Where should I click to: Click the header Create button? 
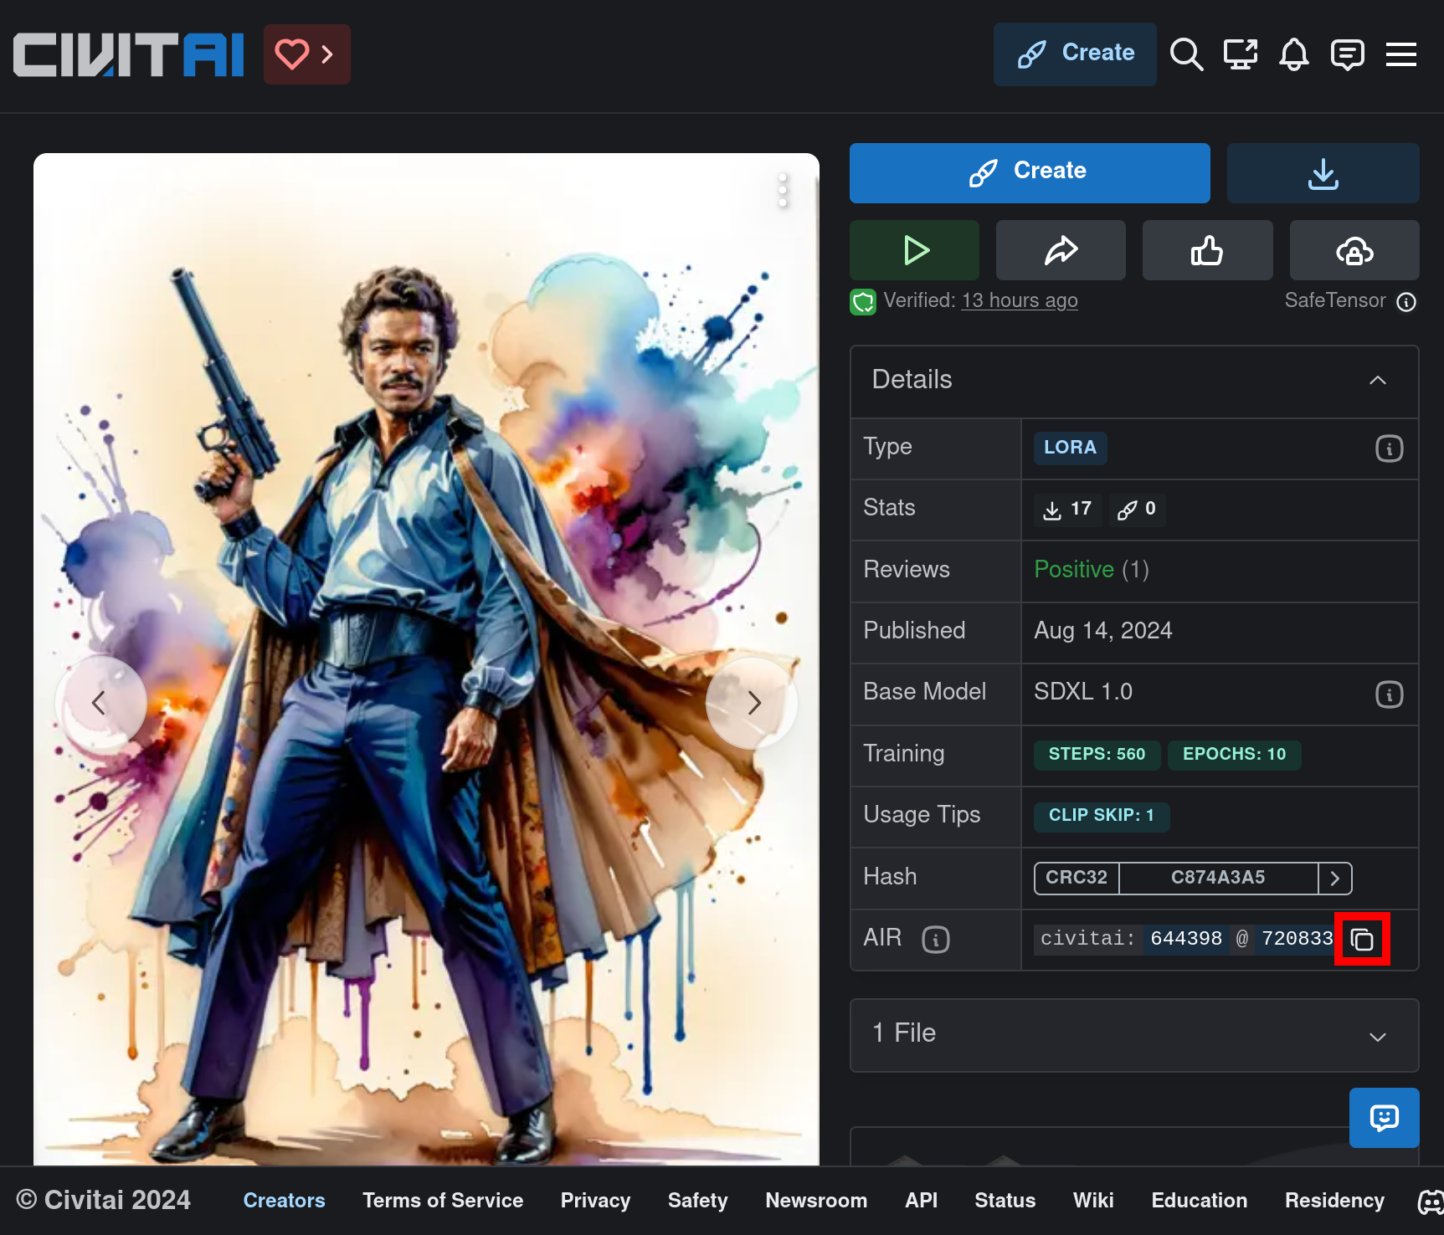(1075, 54)
